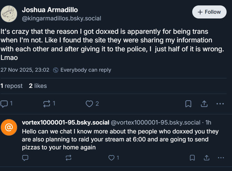Open more options for main post
This screenshot has height=171, width=232.
tap(220, 103)
